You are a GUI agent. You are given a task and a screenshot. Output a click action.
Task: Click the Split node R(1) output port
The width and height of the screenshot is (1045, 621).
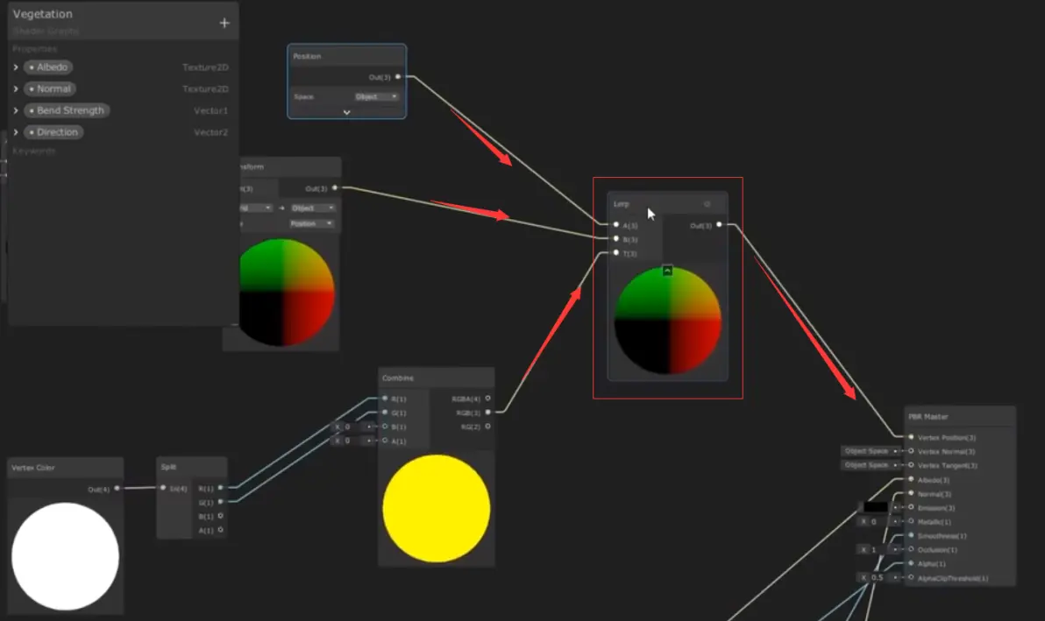click(x=221, y=488)
